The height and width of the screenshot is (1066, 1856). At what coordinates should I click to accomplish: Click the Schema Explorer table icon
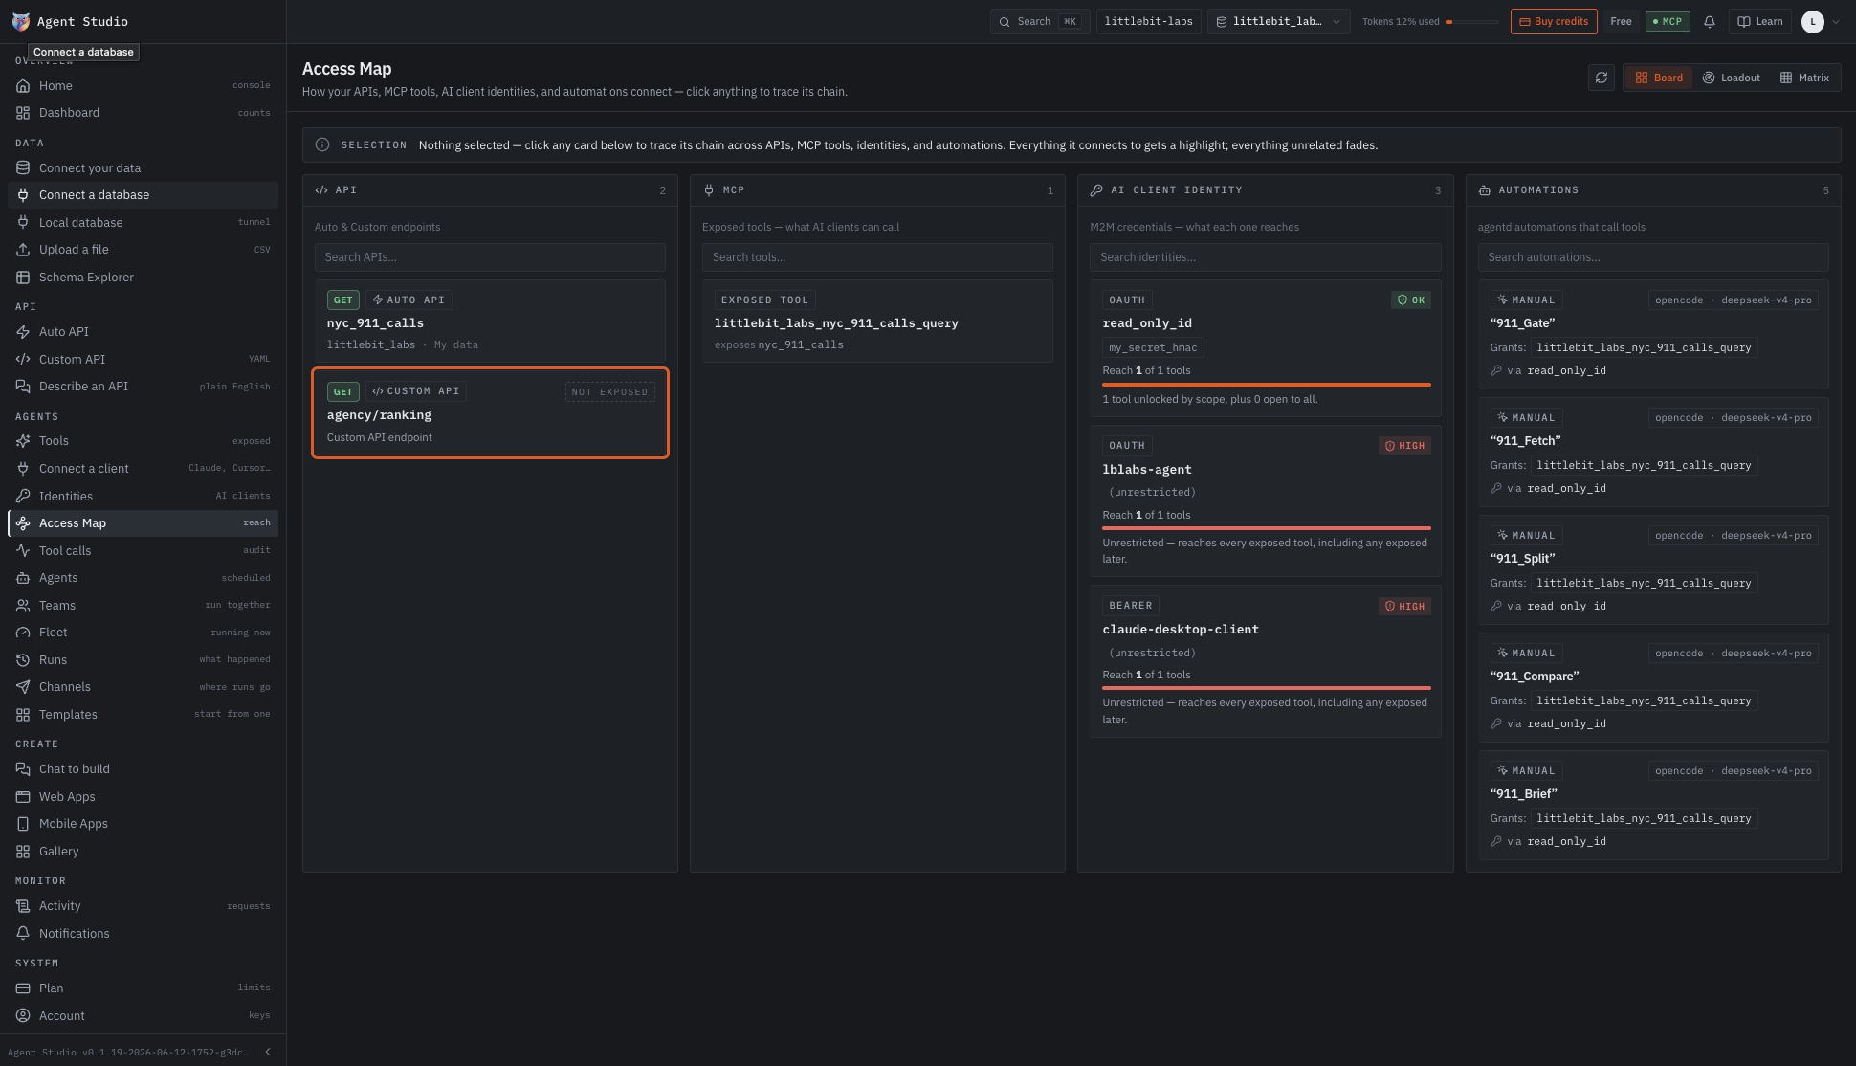(23, 278)
